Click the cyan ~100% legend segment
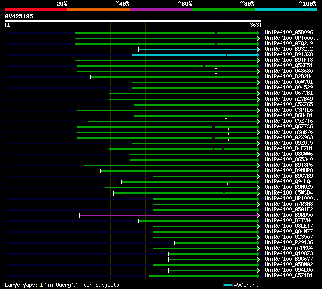Screen dimensions: 322x289 [286, 9]
